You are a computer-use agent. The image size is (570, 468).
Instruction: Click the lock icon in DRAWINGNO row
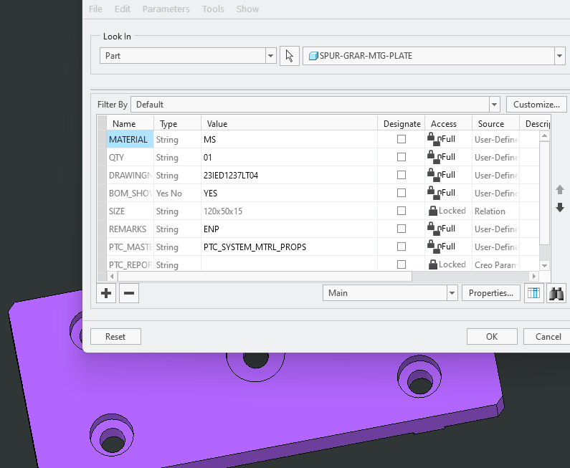pyautogui.click(x=433, y=175)
